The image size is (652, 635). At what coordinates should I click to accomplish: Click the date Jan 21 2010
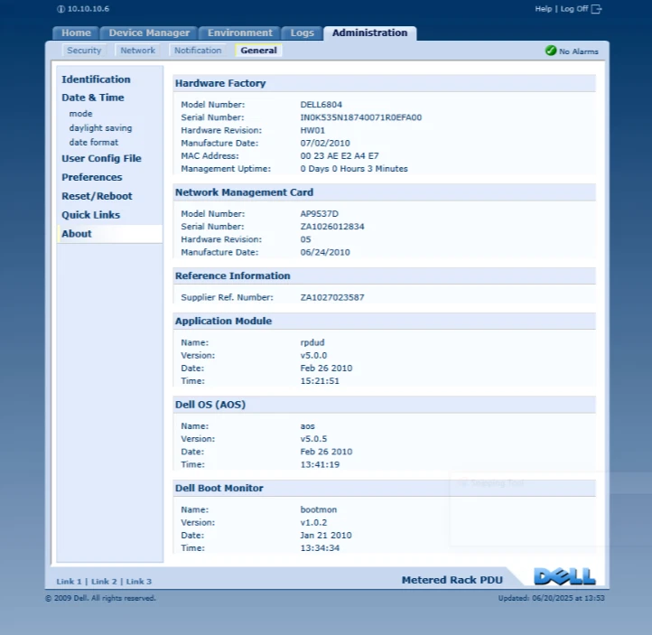326,536
